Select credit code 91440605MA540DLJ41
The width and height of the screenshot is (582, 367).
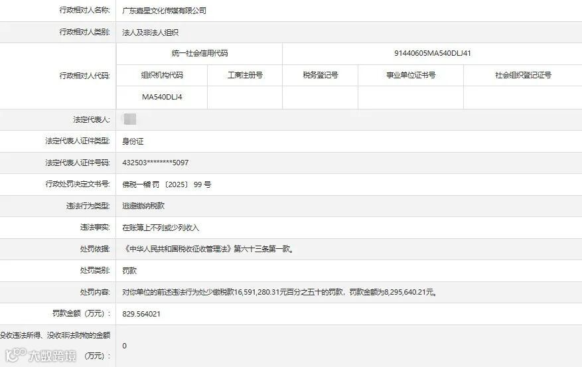[x=433, y=54]
